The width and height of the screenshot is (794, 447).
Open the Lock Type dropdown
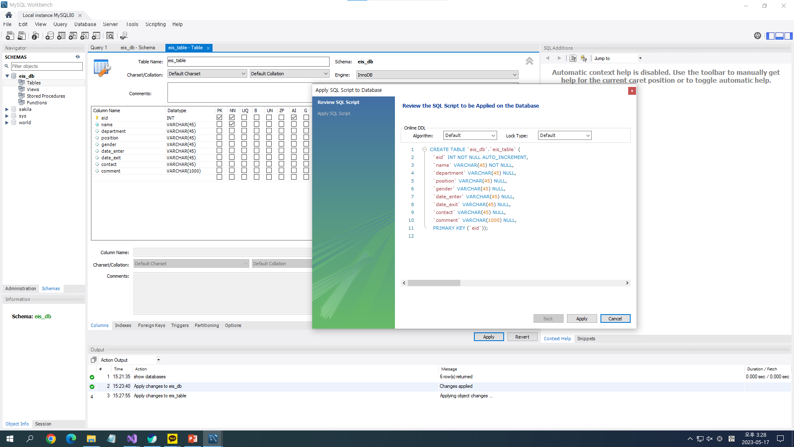tap(564, 135)
